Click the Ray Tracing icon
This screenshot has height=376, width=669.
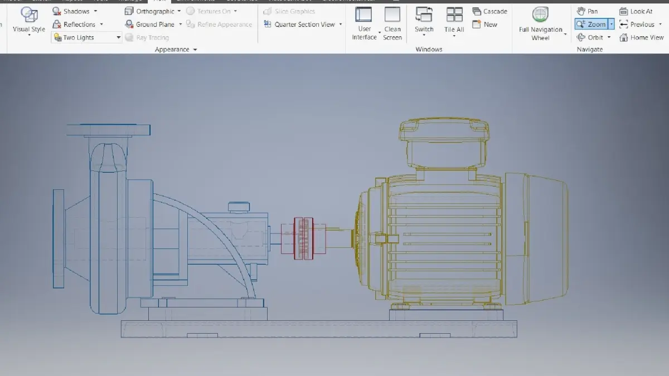click(129, 37)
